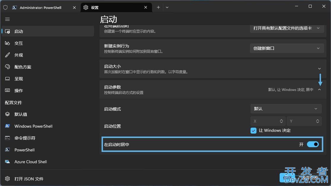Open a new tab with plus button
The width and height of the screenshot is (331, 186).
point(158,7)
